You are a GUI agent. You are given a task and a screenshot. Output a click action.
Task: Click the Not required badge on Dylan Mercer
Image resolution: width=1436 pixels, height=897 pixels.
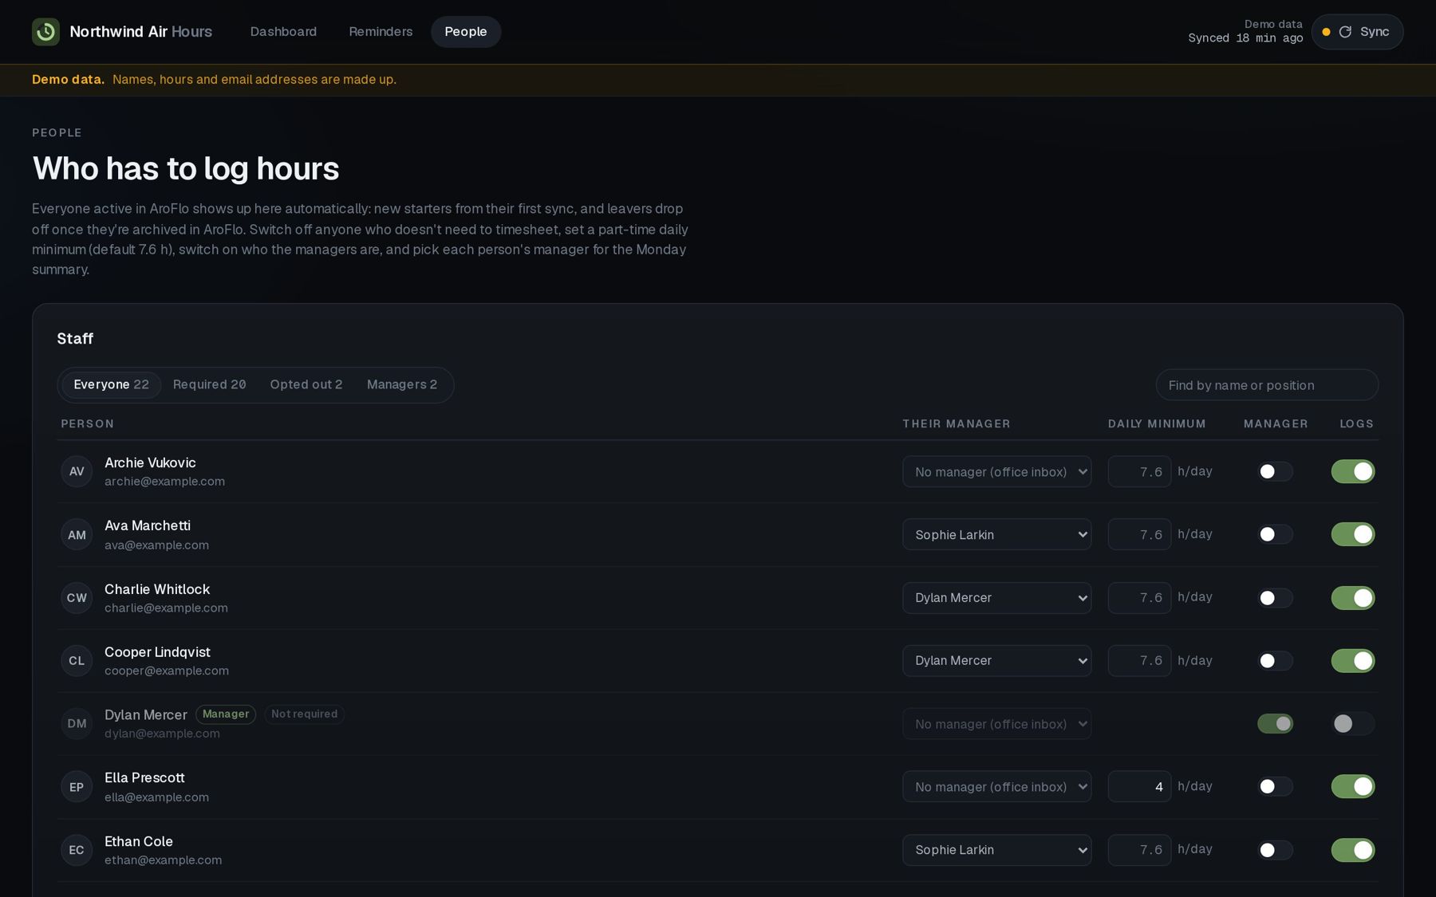coord(304,714)
